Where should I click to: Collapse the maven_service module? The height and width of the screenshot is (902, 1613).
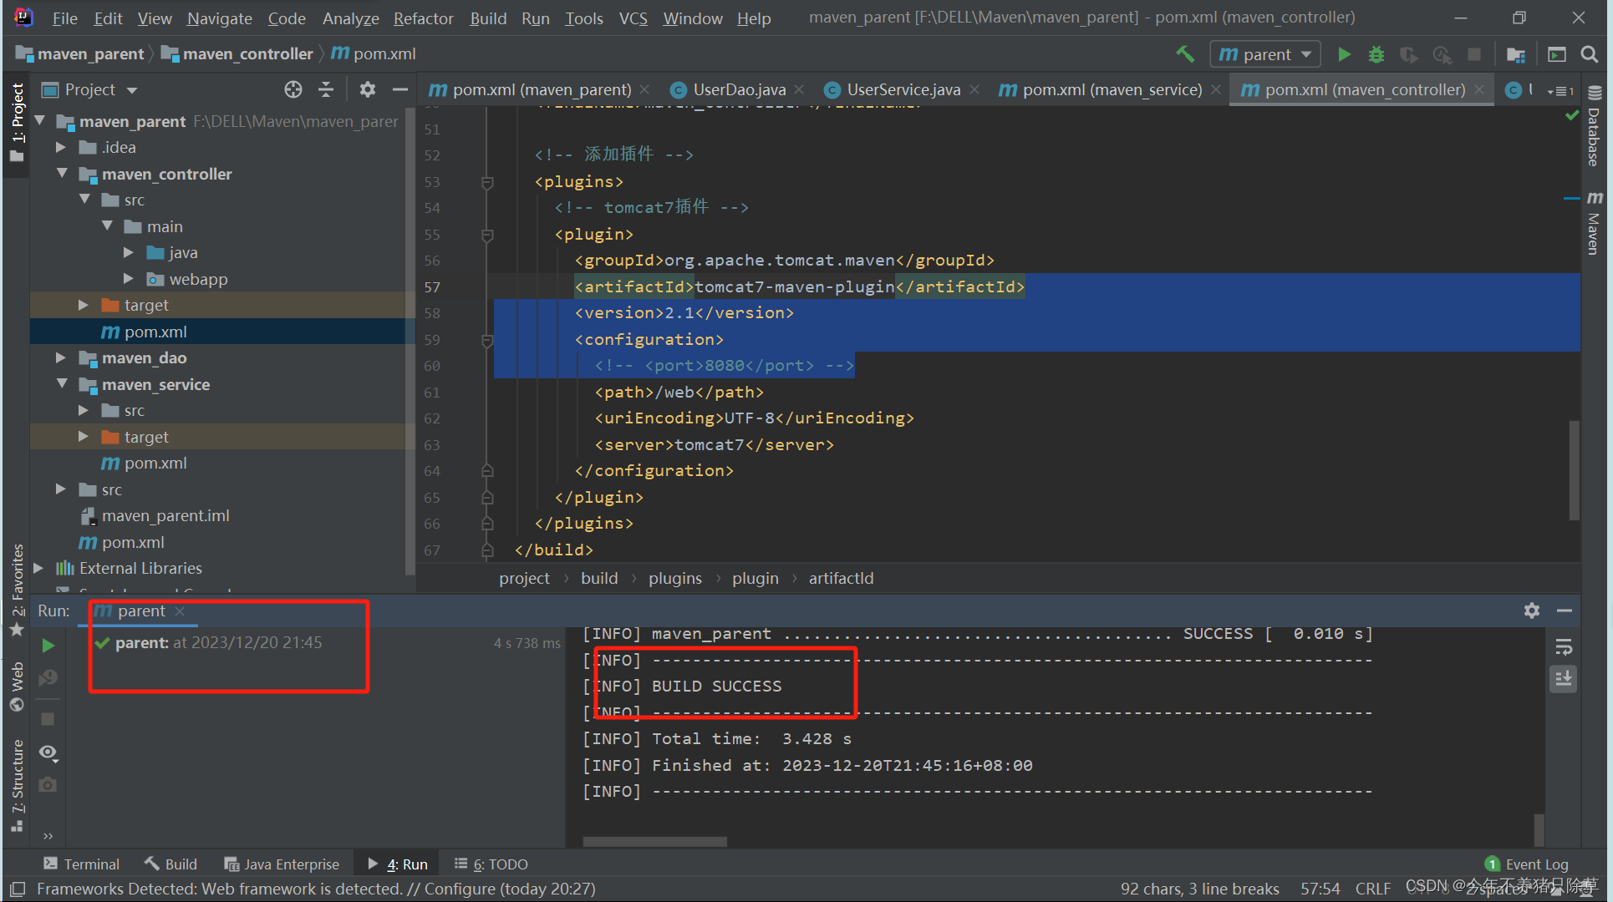pos(62,384)
